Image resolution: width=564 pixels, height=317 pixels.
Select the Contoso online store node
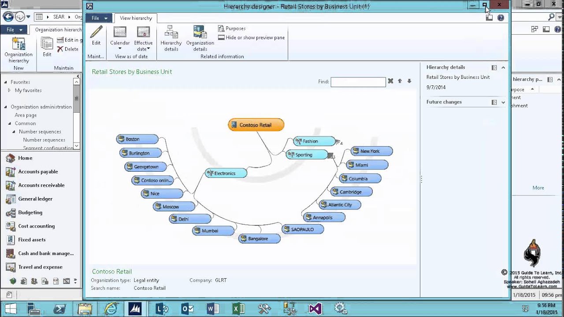coord(152,181)
